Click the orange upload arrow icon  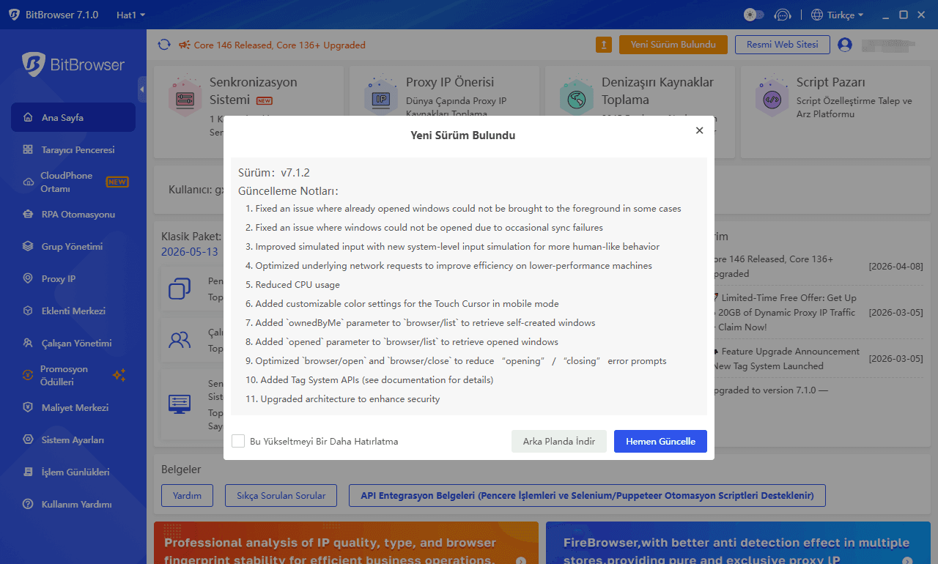(x=603, y=45)
